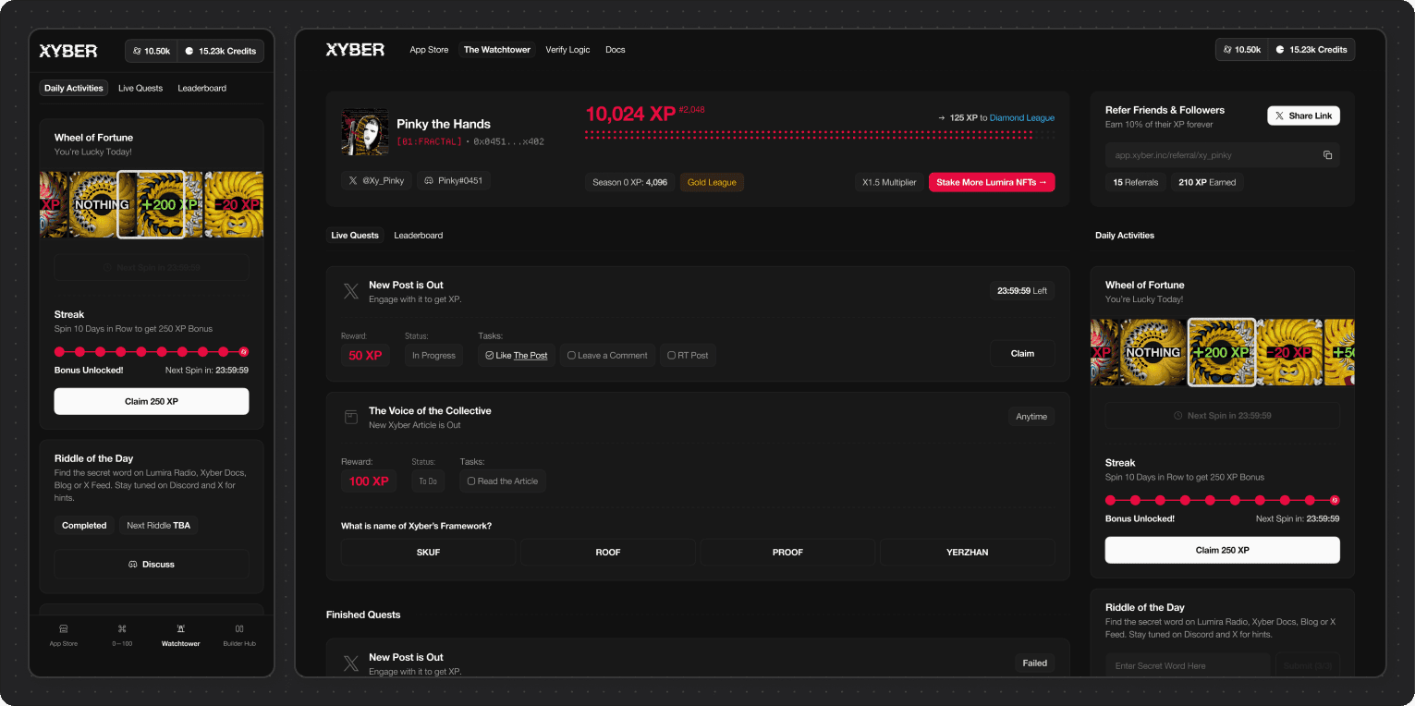The width and height of the screenshot is (1415, 706).
Task: Switch to the desktop Live Quests tab
Action: [355, 236]
